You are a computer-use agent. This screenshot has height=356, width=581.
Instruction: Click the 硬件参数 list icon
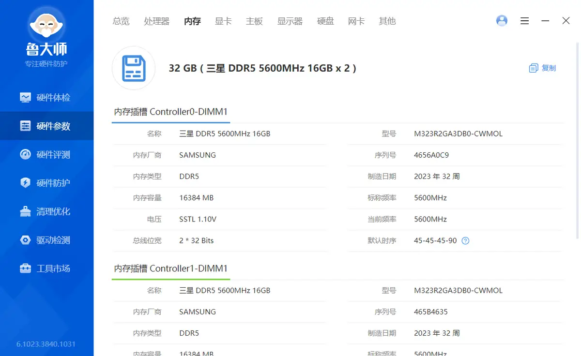25,126
